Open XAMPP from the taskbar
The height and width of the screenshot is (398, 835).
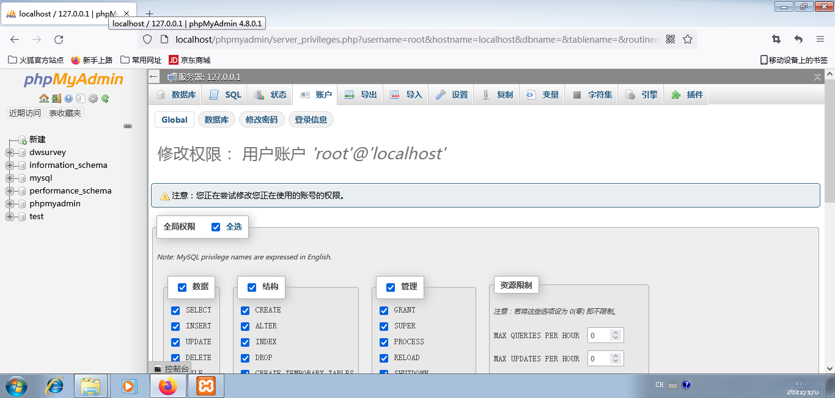205,386
